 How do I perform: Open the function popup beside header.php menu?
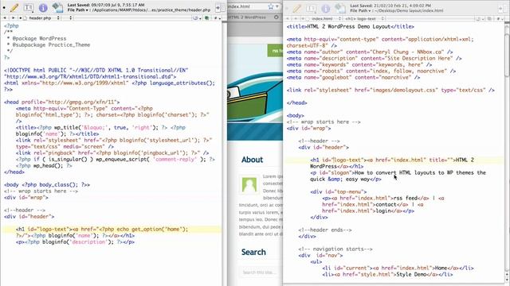tap(71, 18)
